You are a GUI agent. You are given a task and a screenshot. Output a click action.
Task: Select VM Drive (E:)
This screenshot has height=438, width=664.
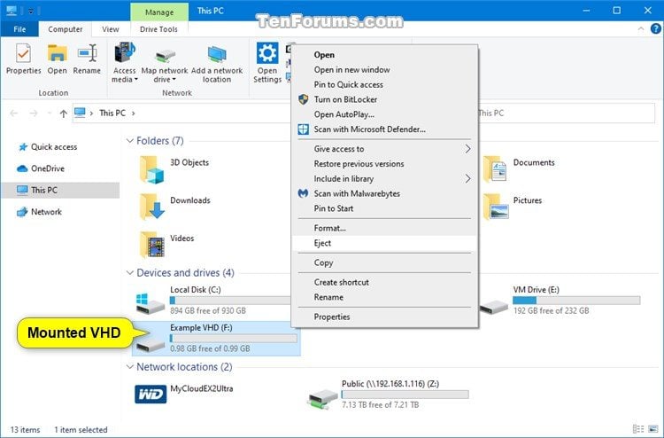pyautogui.click(x=560, y=300)
